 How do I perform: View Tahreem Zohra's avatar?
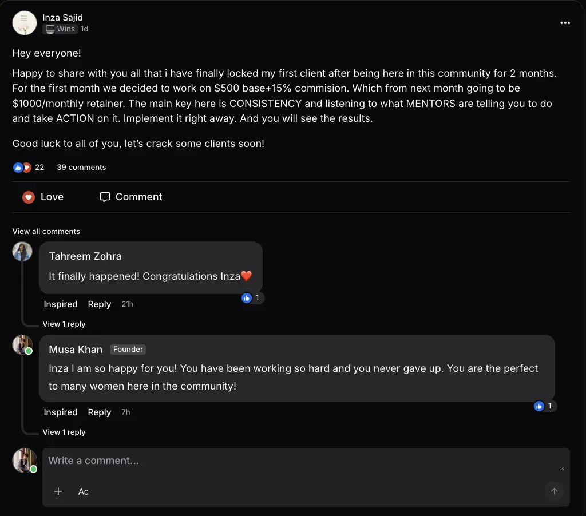(x=22, y=251)
